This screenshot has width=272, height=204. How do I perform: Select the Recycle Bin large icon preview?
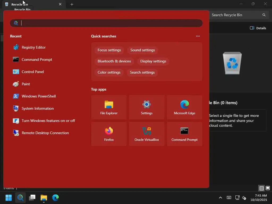pyautogui.click(x=232, y=63)
